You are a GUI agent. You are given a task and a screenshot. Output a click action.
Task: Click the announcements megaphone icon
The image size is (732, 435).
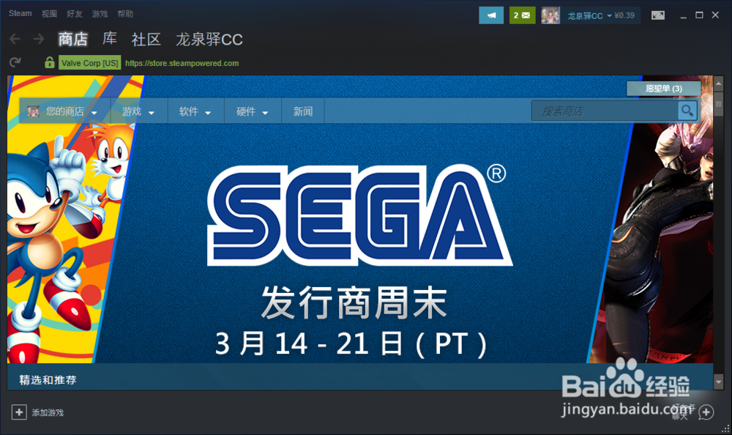pos(491,15)
